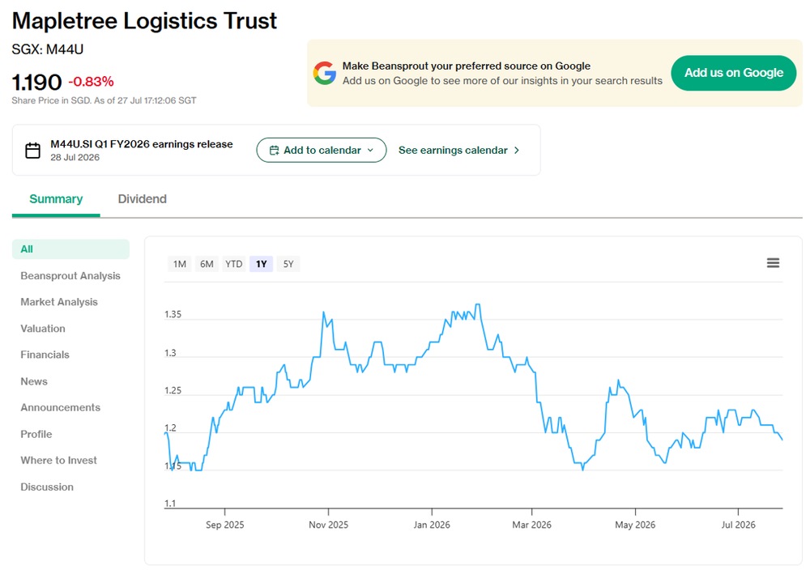Select the All sidebar filter
The width and height of the screenshot is (810, 574).
[x=70, y=249]
